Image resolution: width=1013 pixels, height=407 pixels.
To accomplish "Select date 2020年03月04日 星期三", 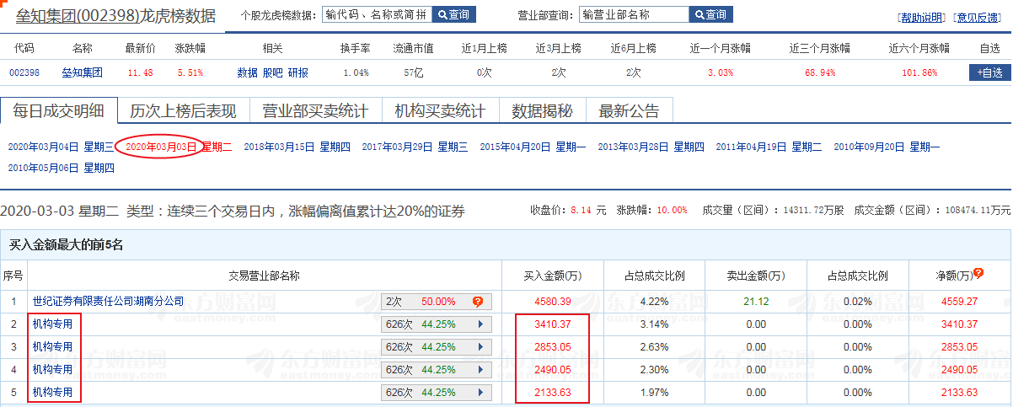I will point(61,147).
